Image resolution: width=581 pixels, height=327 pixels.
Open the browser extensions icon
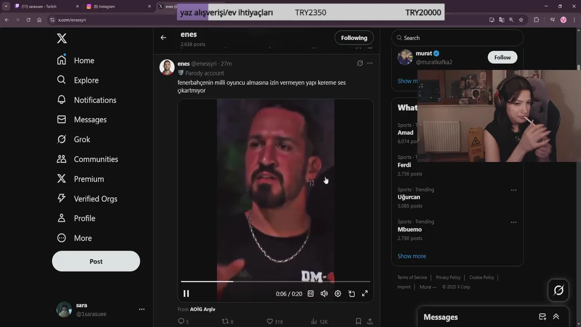537,20
